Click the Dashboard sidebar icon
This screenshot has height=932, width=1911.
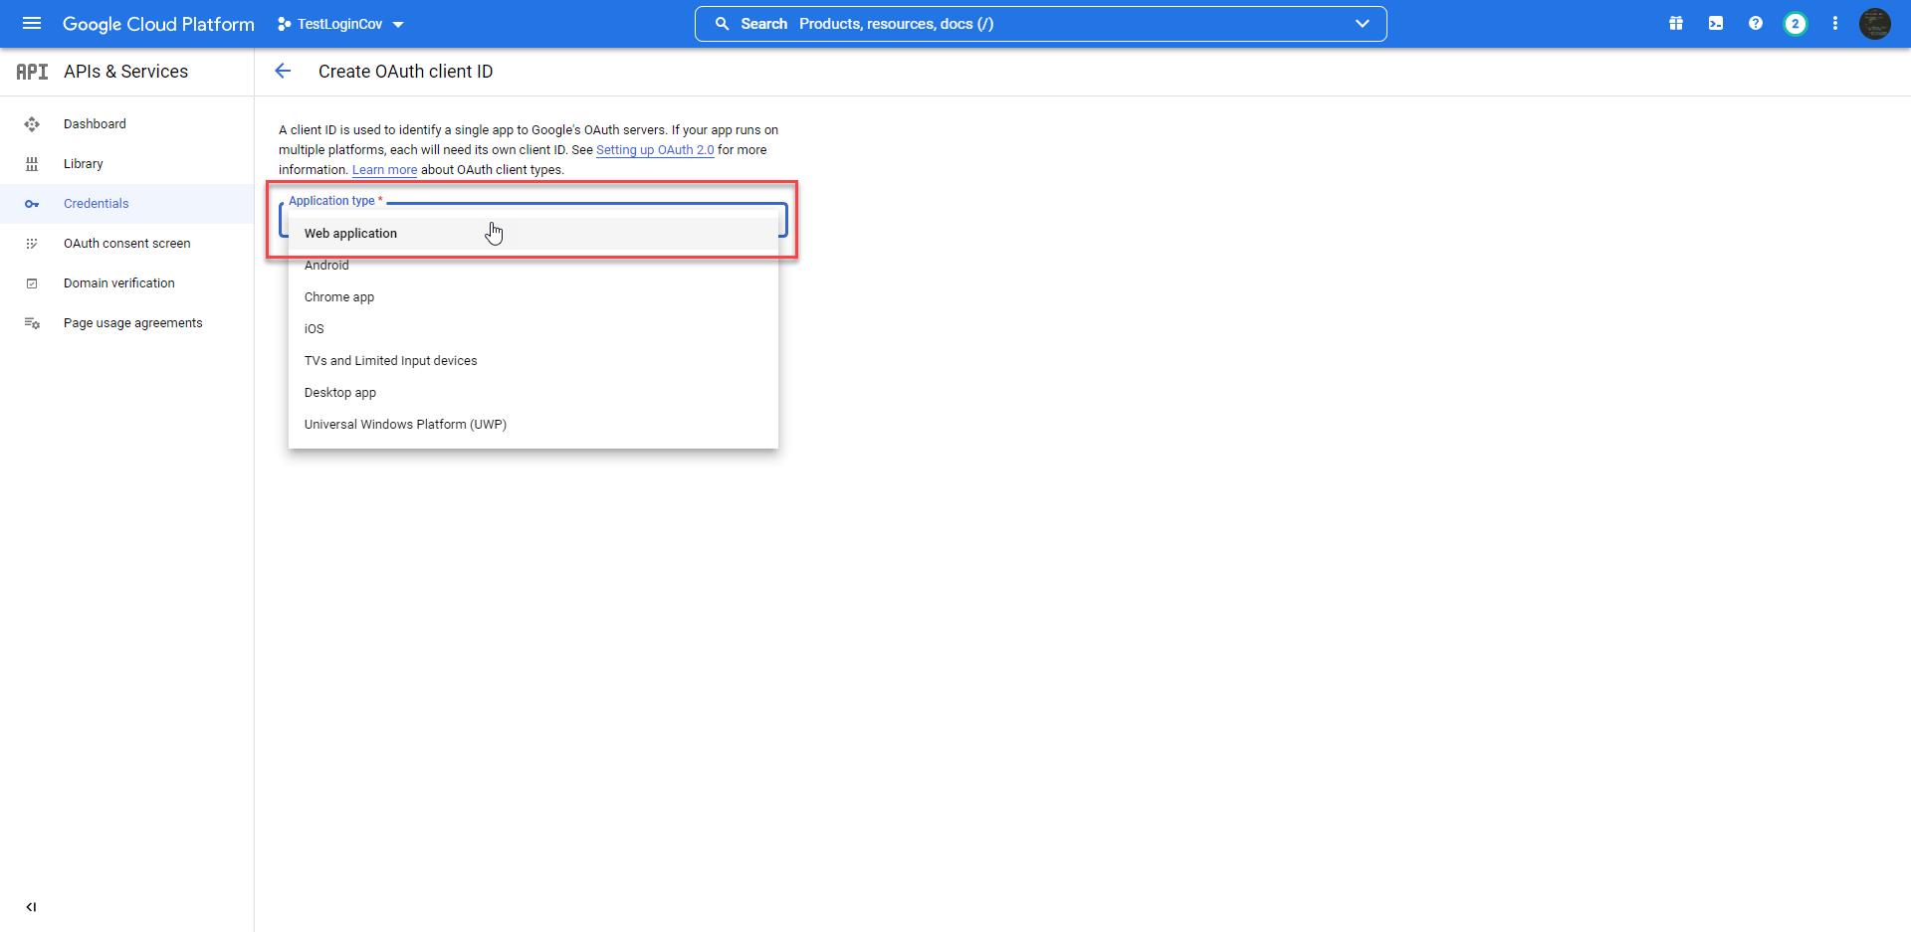[x=32, y=124]
